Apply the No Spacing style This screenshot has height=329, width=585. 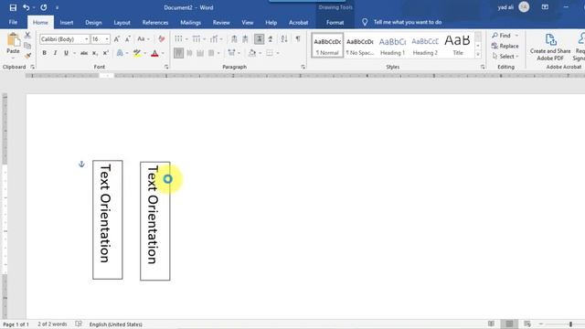[359, 46]
